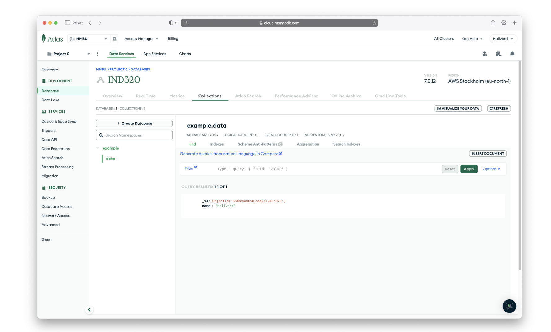The height and width of the screenshot is (332, 551).
Task: Apply the query filter
Action: [x=469, y=169]
